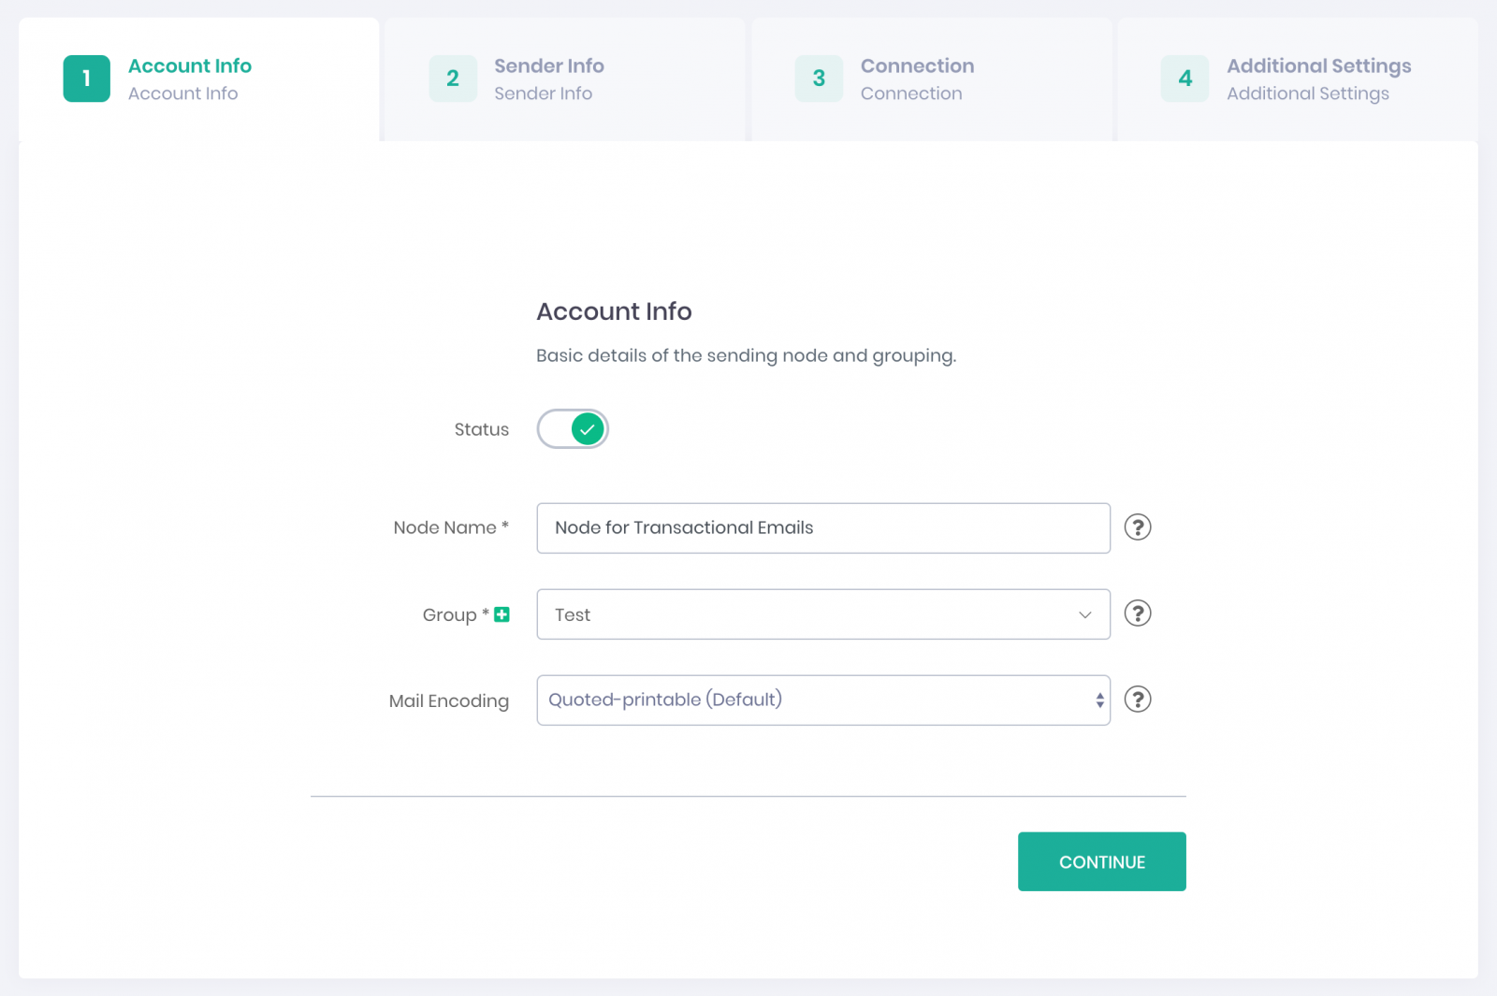Click the Mail Encoding field label

click(449, 701)
